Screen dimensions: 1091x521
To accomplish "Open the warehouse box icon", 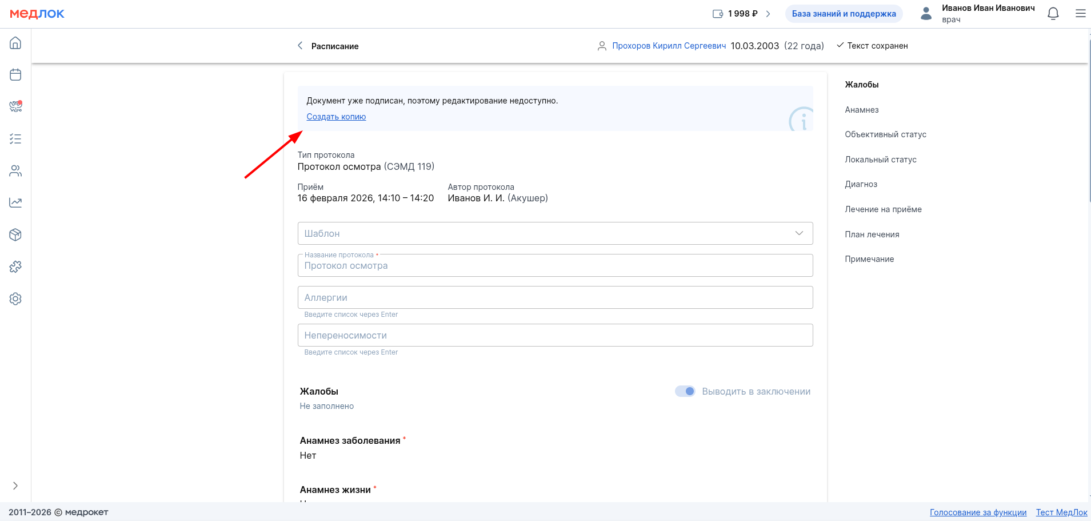I will [x=15, y=234].
